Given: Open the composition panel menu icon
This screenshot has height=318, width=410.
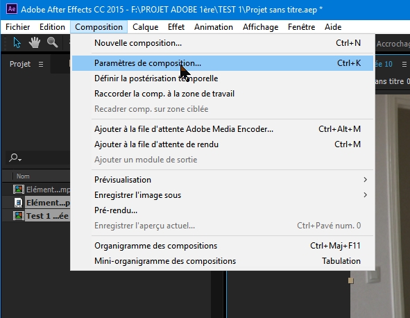Looking at the screenshot, I should 404,64.
